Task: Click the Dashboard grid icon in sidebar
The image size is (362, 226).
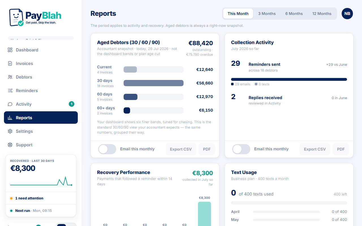Action: pyautogui.click(x=10, y=50)
